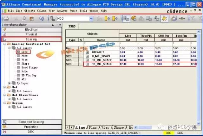Collapse the Spacing Constraint Set folder
The width and height of the screenshot is (203, 136).
coord(4,44)
